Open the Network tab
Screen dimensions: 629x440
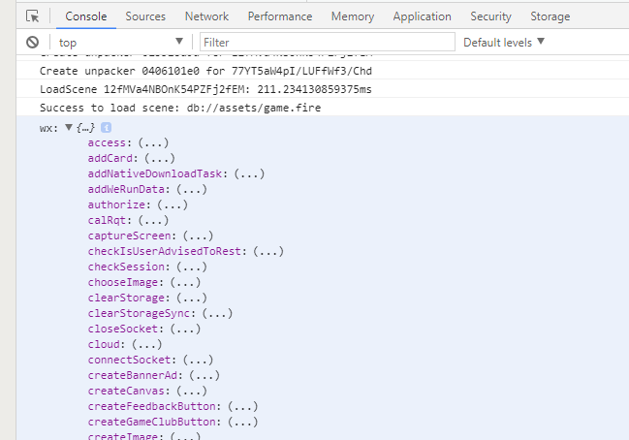tap(206, 16)
